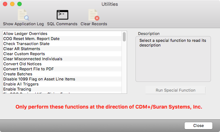The height and width of the screenshot is (132, 220).
Task: Close the Utilities window with red button
Action: click(x=5, y=4)
